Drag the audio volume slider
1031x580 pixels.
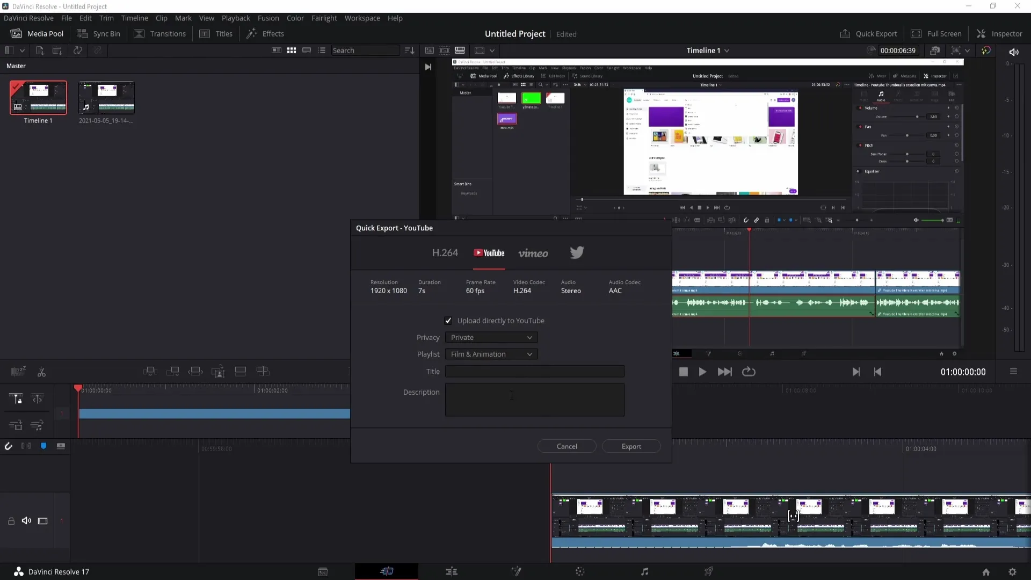click(x=918, y=117)
